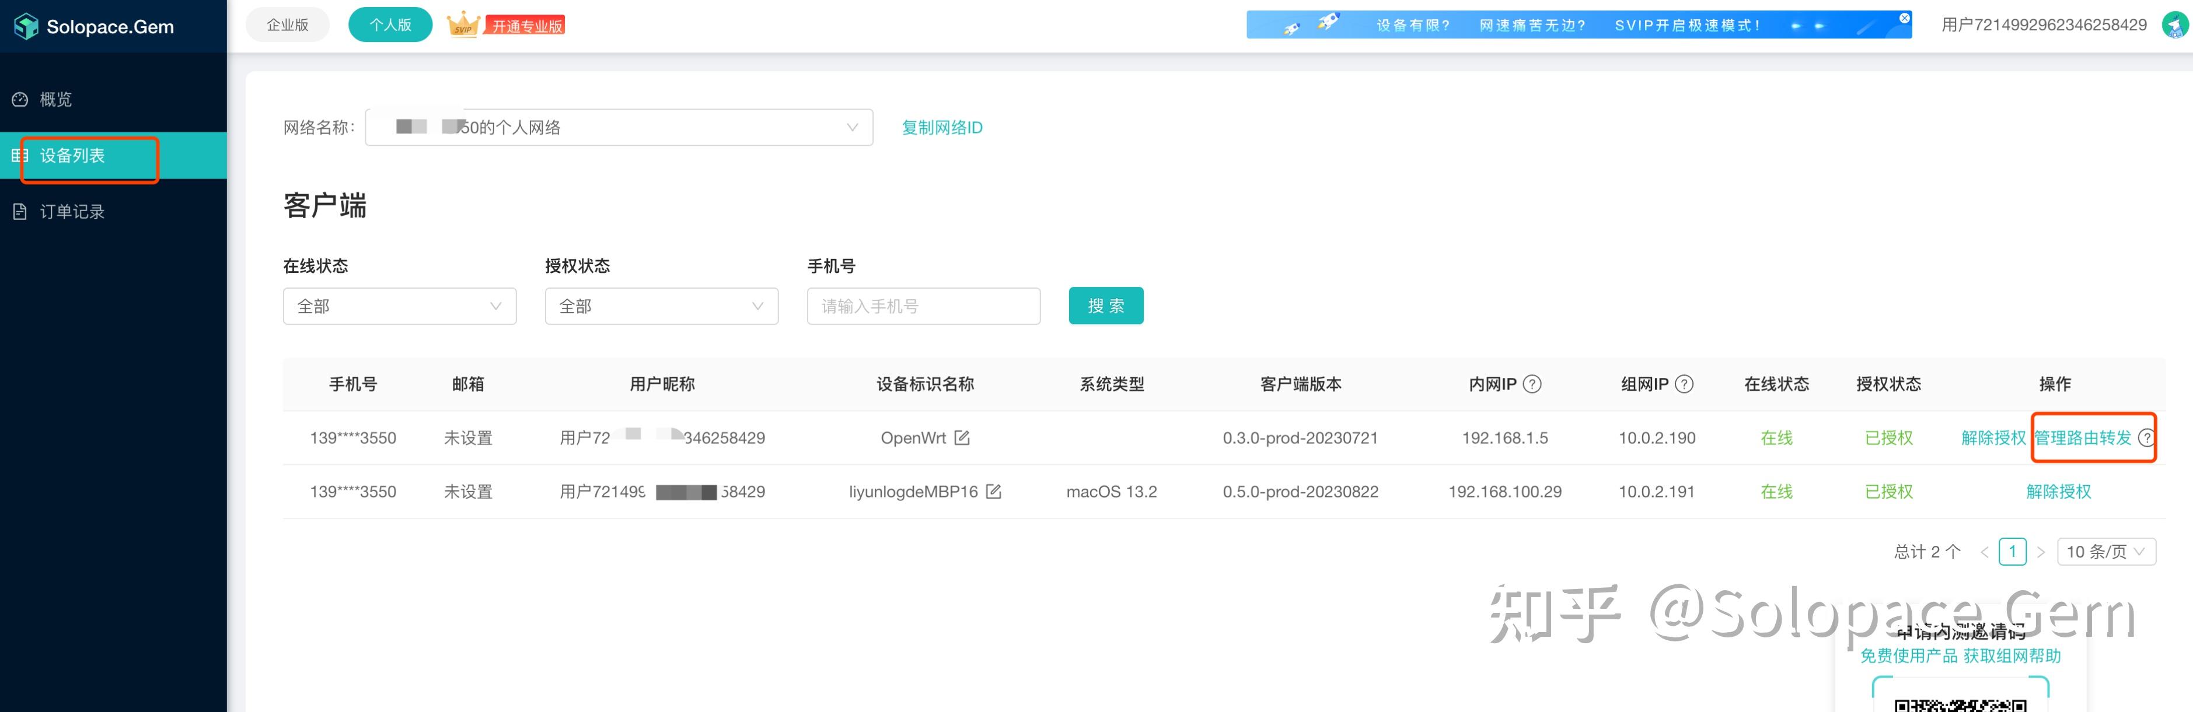
Task: Open 订单记录 in the sidebar
Action: (x=72, y=212)
